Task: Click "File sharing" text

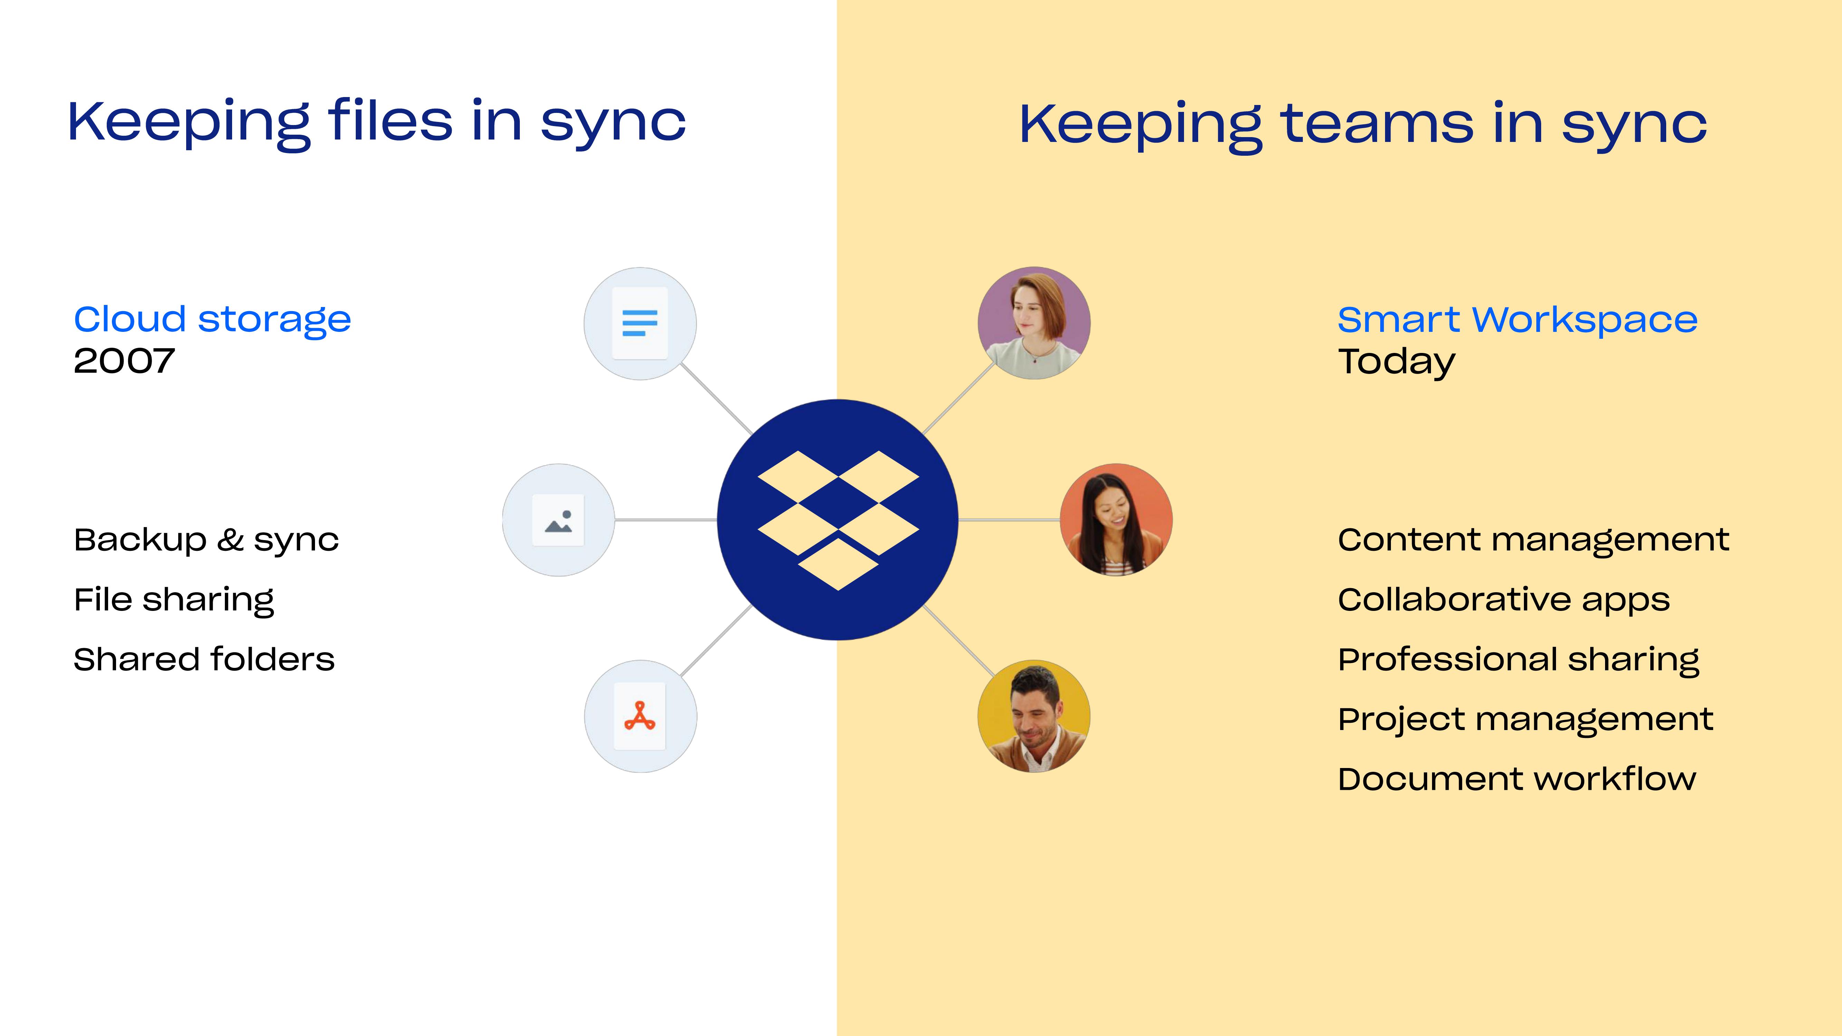Action: (x=174, y=601)
